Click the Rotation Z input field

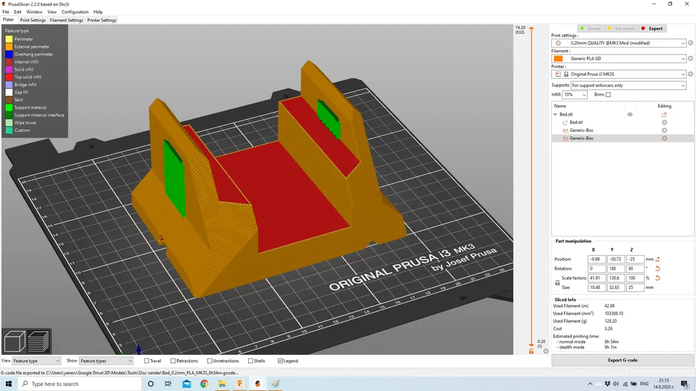click(635, 268)
